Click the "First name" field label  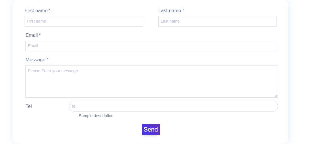point(36,11)
